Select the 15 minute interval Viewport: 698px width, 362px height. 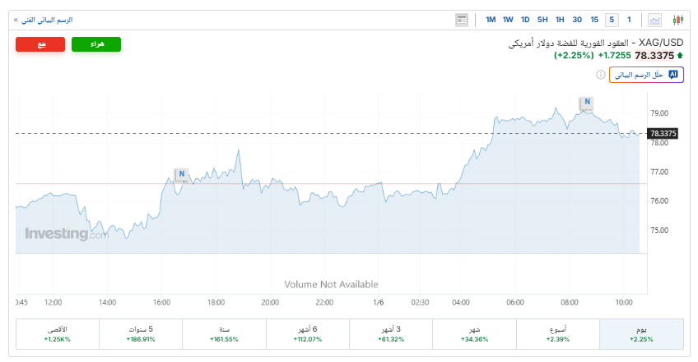click(594, 20)
